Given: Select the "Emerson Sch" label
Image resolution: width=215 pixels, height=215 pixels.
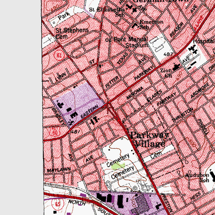Looking at the screenshot, I should 151,24.
